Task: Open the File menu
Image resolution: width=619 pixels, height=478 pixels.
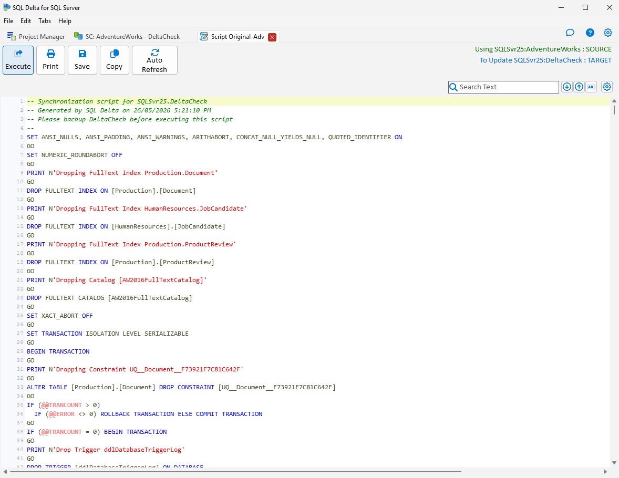Action: (x=8, y=21)
